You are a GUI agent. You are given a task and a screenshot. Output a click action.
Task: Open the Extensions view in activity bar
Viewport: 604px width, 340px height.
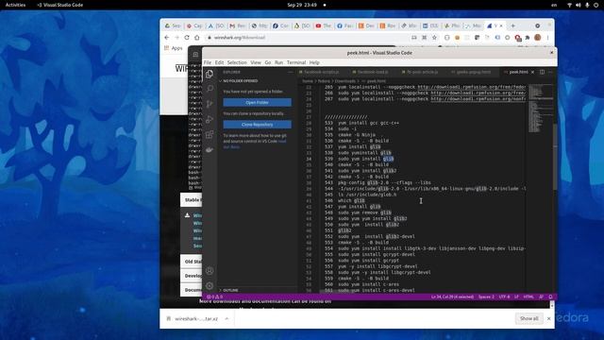click(x=210, y=134)
